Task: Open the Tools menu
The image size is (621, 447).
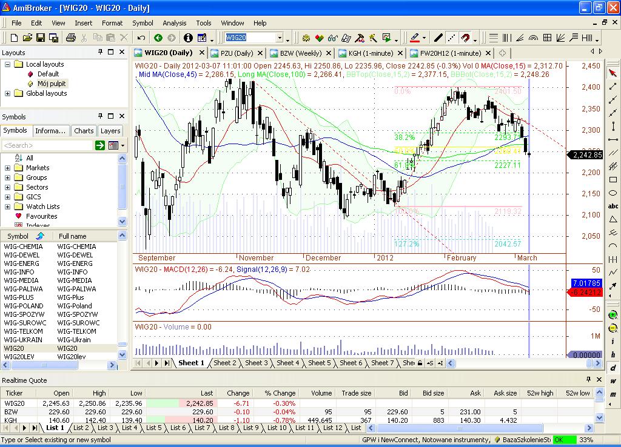Action: (204, 23)
